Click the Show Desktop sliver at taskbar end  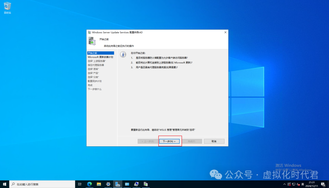click(x=328, y=184)
